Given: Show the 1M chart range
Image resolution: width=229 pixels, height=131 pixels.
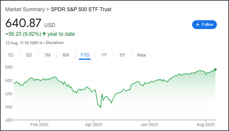Looking at the screenshot, I should tap(47, 55).
